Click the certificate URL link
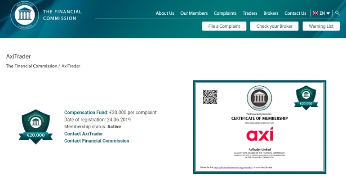346x177 pixels. point(233,167)
